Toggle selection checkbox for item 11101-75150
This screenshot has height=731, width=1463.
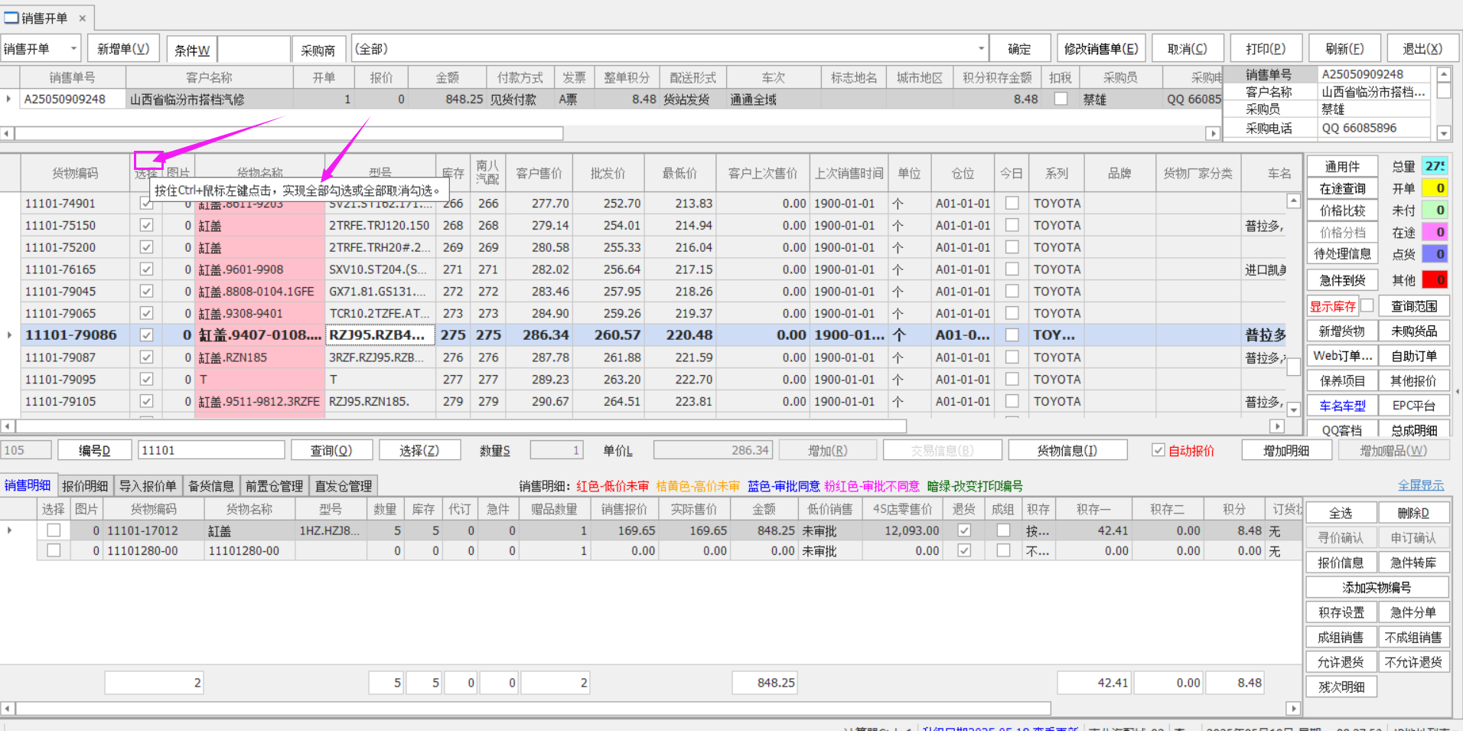pyautogui.click(x=146, y=225)
